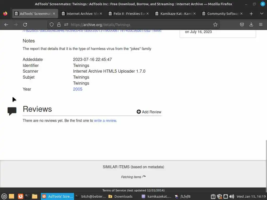The width and height of the screenshot is (267, 200).
Task: Close the AdTools' Screenmates tab
Action: coord(54,14)
